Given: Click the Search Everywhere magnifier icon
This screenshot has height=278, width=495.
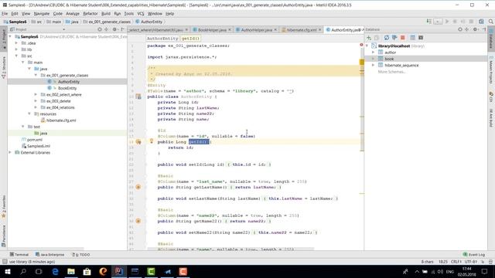Looking at the screenshot, I should (x=491, y=22).
